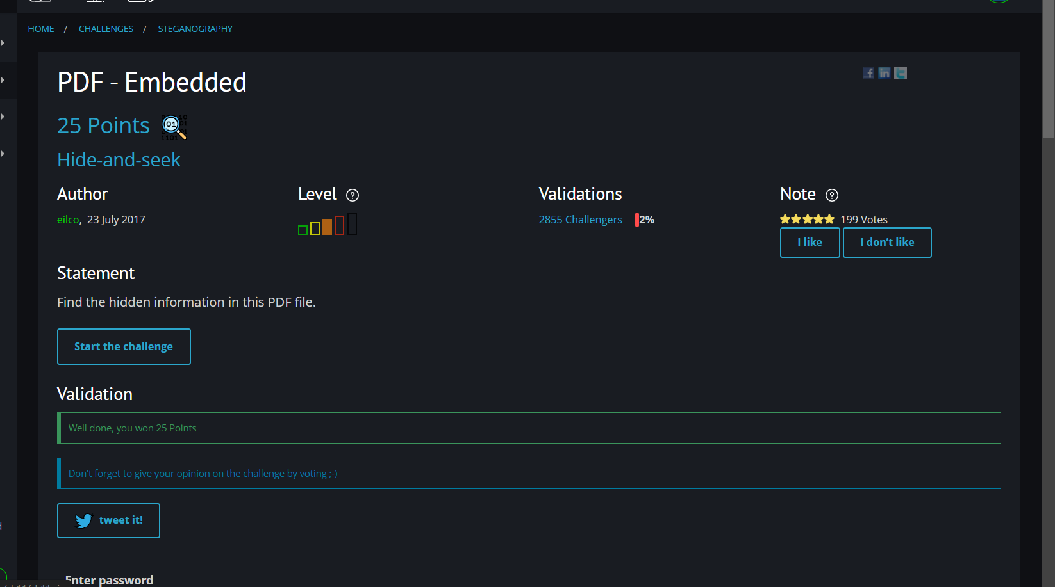Expand first left sidebar arrow

pyautogui.click(x=3, y=43)
